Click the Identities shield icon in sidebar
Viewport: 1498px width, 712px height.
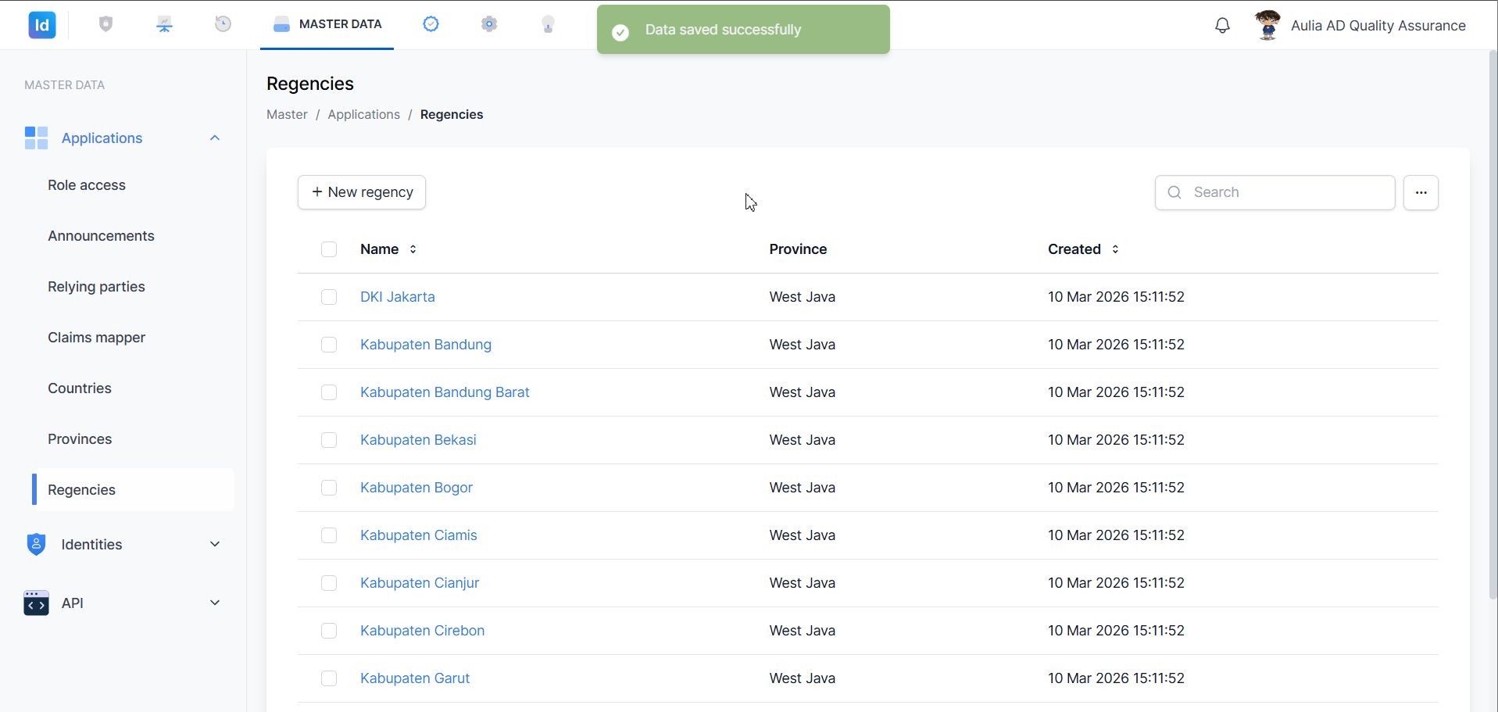[x=36, y=544]
